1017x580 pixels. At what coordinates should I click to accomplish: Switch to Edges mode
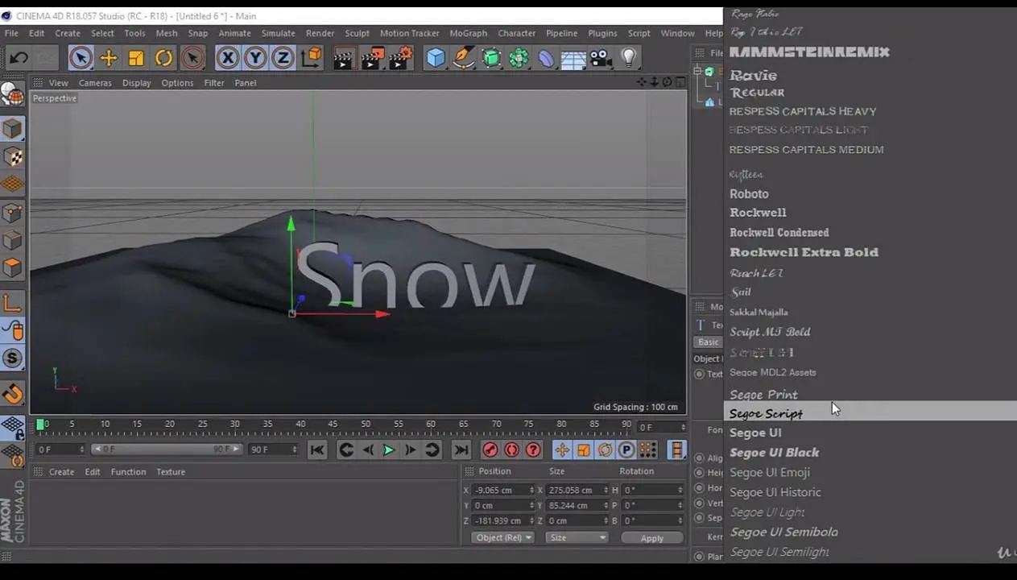tap(12, 240)
